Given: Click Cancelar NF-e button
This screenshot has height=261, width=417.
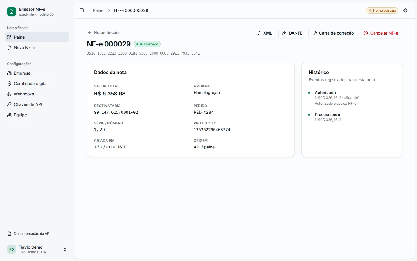Looking at the screenshot, I should coord(381,33).
